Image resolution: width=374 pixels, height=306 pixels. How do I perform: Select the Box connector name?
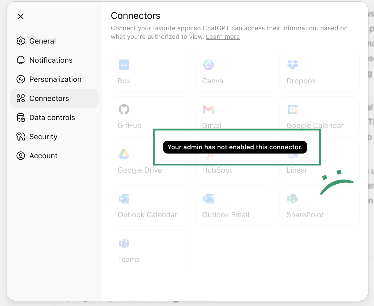coord(124,81)
